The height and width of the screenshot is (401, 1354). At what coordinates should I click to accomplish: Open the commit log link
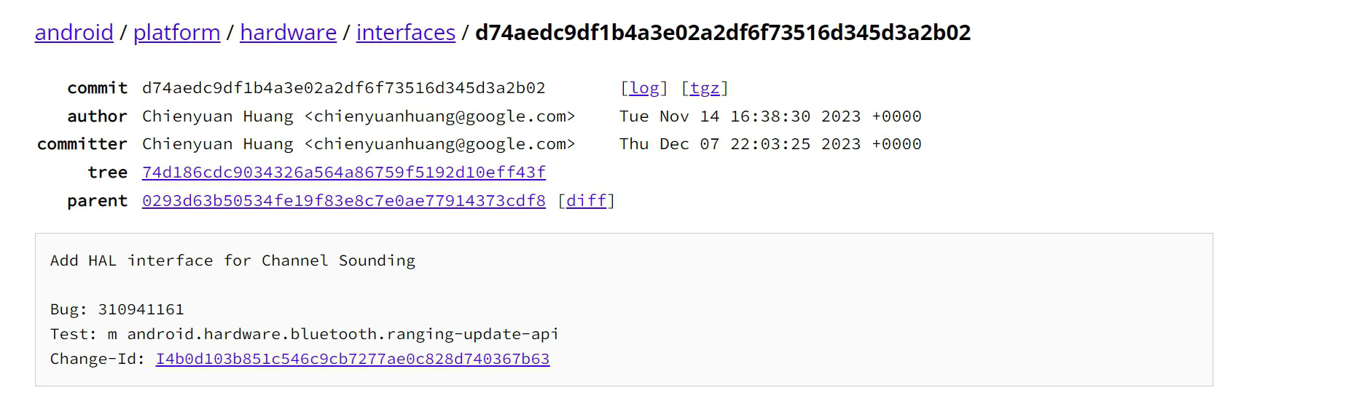643,88
